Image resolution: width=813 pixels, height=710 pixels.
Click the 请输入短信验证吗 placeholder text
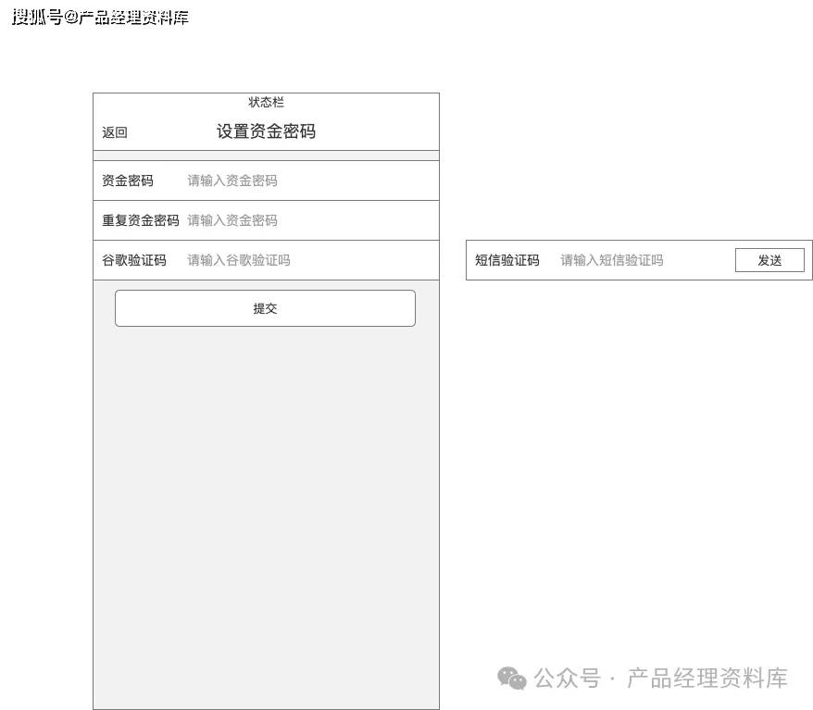(610, 260)
